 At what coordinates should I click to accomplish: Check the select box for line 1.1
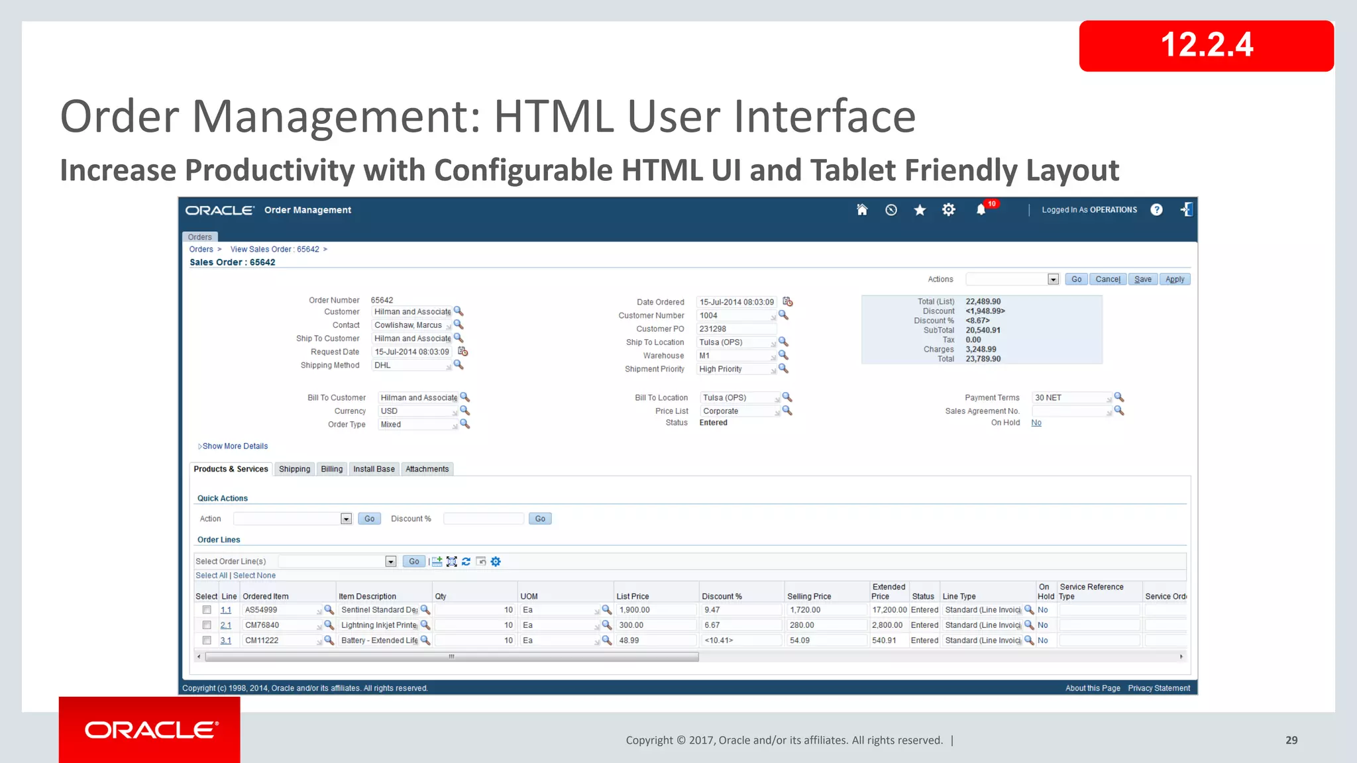(x=207, y=610)
